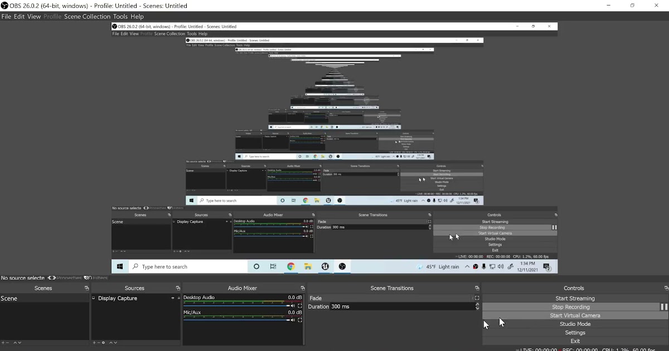Select the Scene entry in Scenes list
The height and width of the screenshot is (351, 669).
45,299
